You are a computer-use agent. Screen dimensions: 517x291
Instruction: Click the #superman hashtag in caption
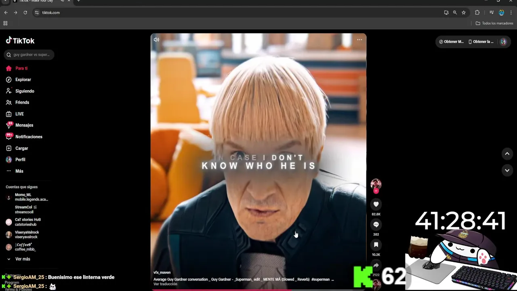point(320,279)
